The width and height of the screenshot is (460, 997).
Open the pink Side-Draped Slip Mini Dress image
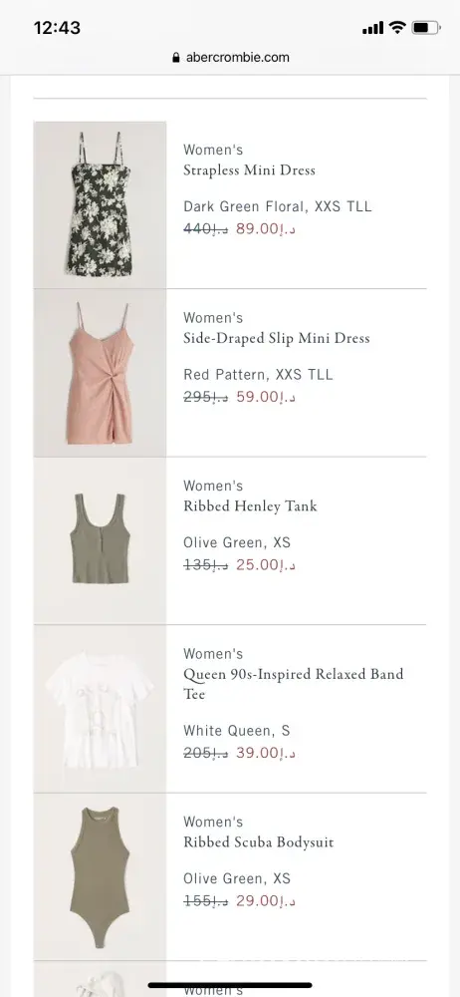[x=100, y=373]
